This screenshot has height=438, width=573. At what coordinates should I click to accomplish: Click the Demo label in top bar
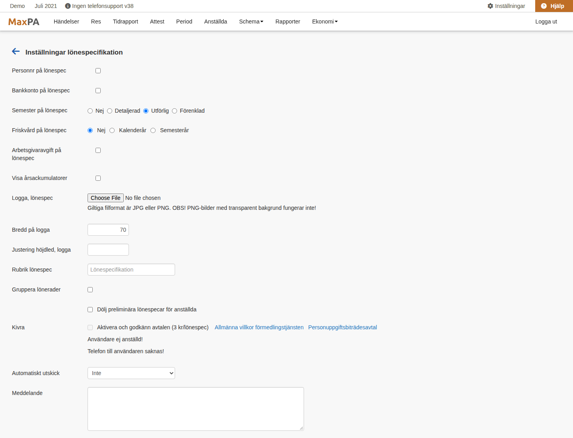pos(18,6)
